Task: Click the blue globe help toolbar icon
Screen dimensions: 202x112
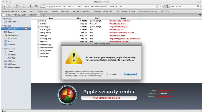Action: [x=36, y=6]
